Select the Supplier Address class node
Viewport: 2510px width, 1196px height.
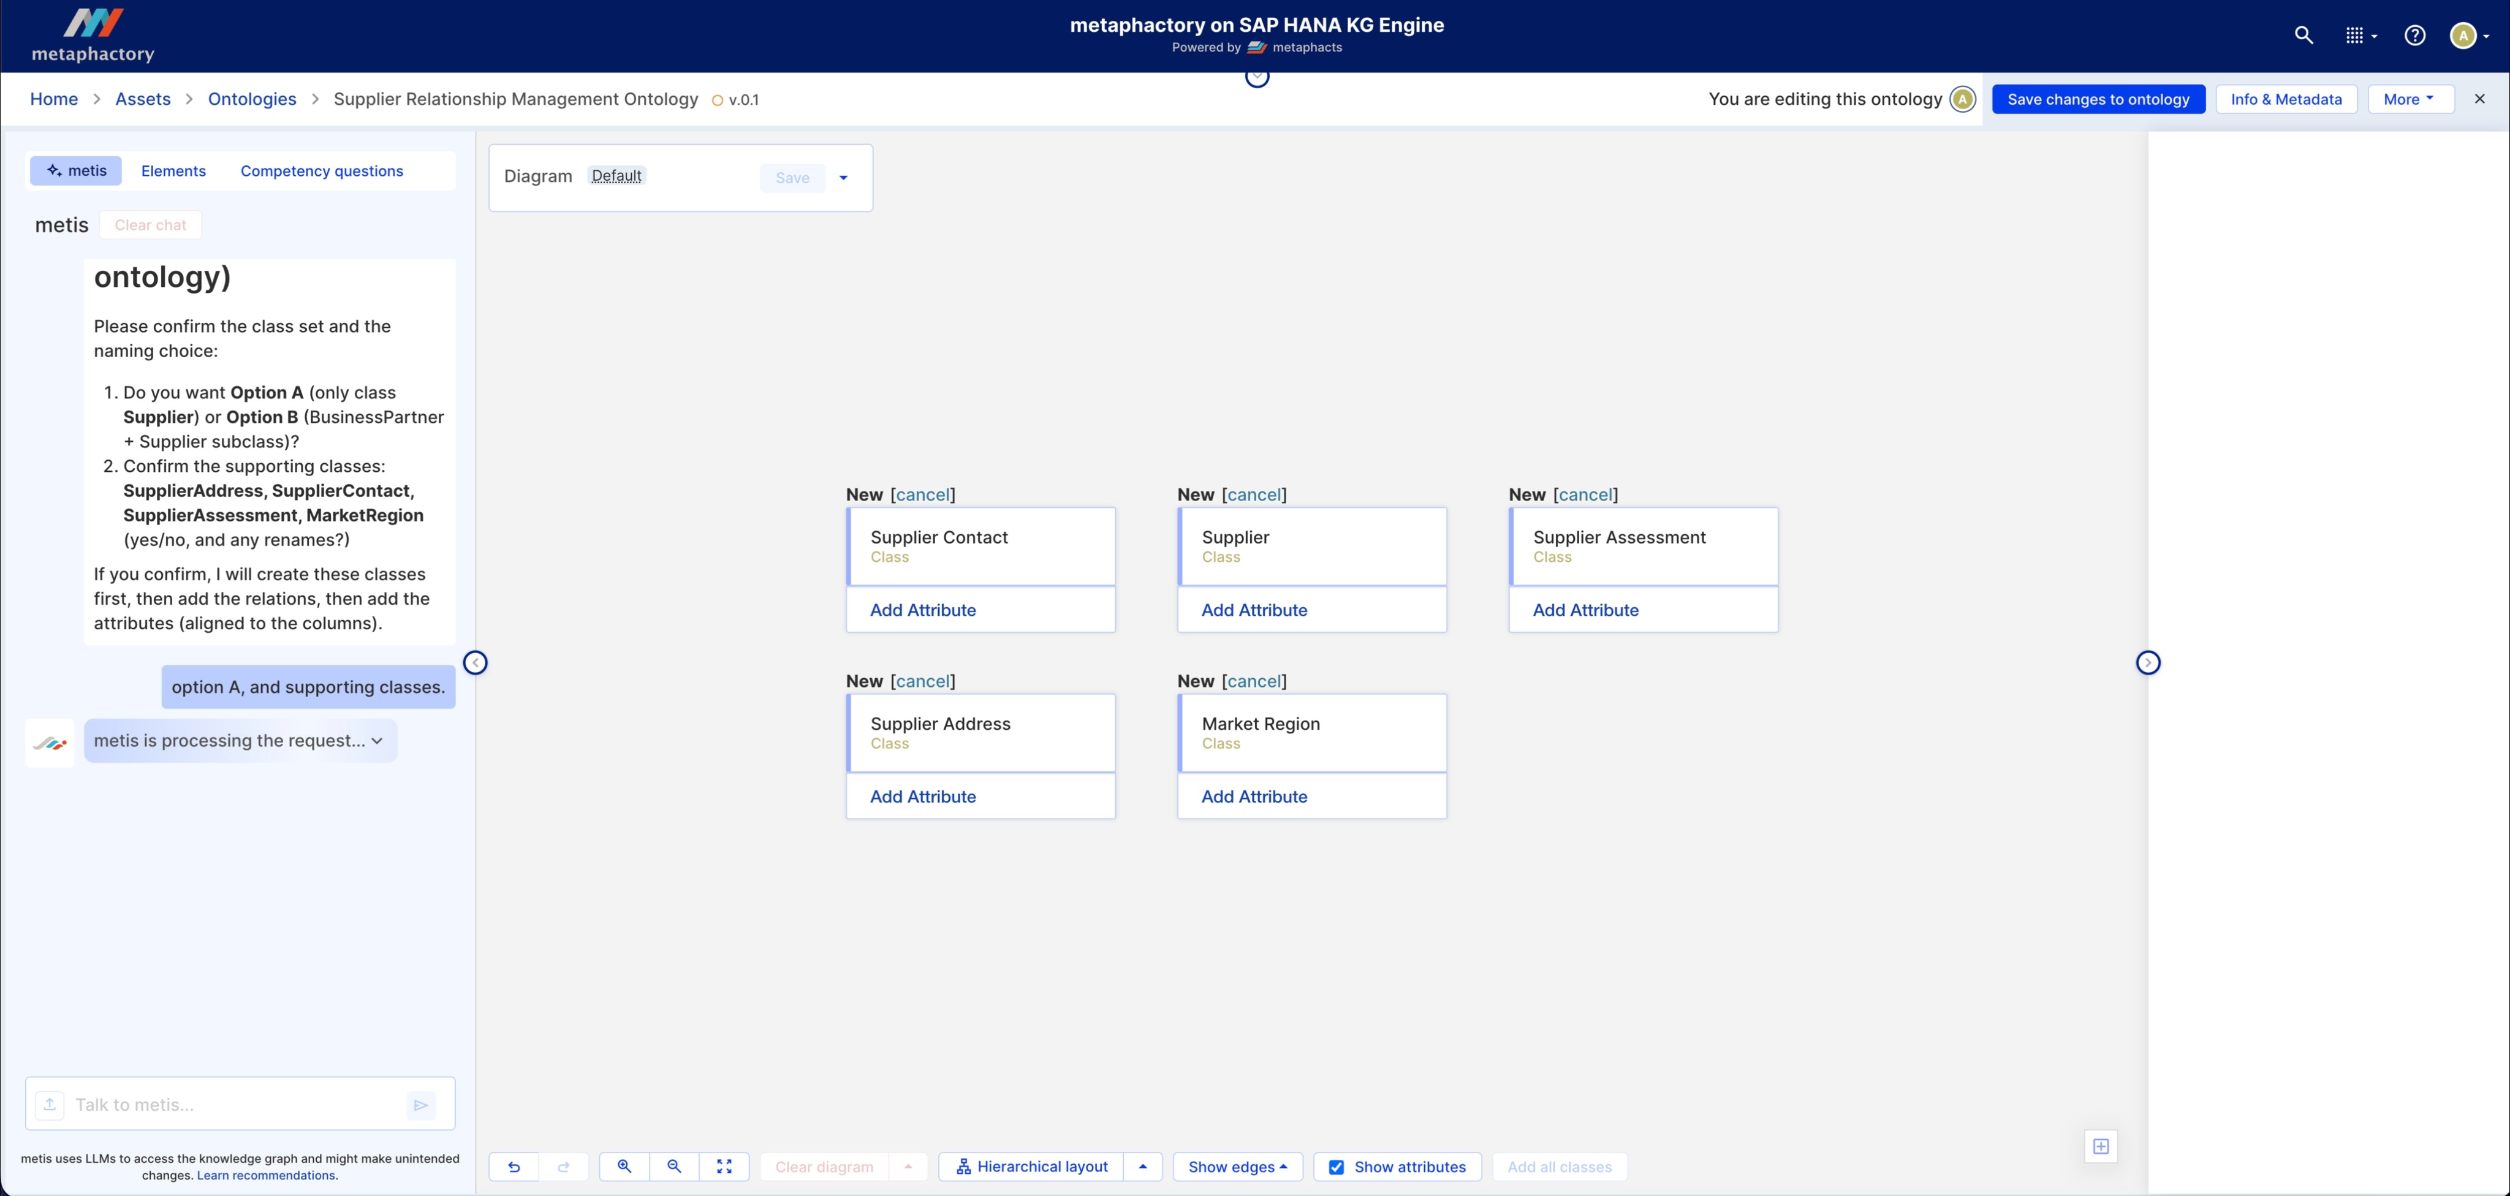pyautogui.click(x=980, y=733)
